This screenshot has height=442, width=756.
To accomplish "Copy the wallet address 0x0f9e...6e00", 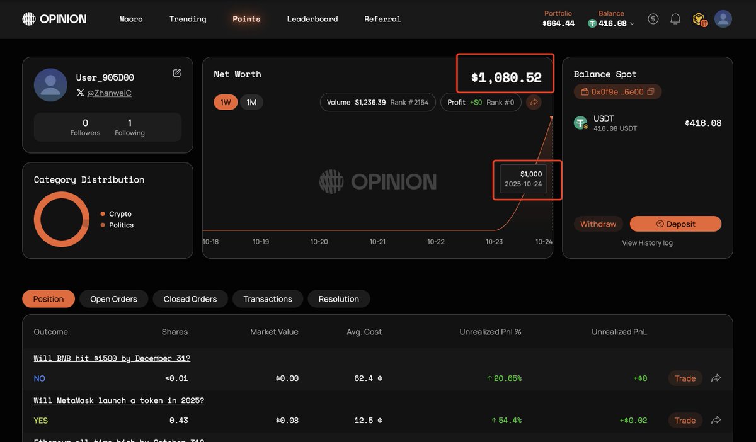I will click(650, 92).
